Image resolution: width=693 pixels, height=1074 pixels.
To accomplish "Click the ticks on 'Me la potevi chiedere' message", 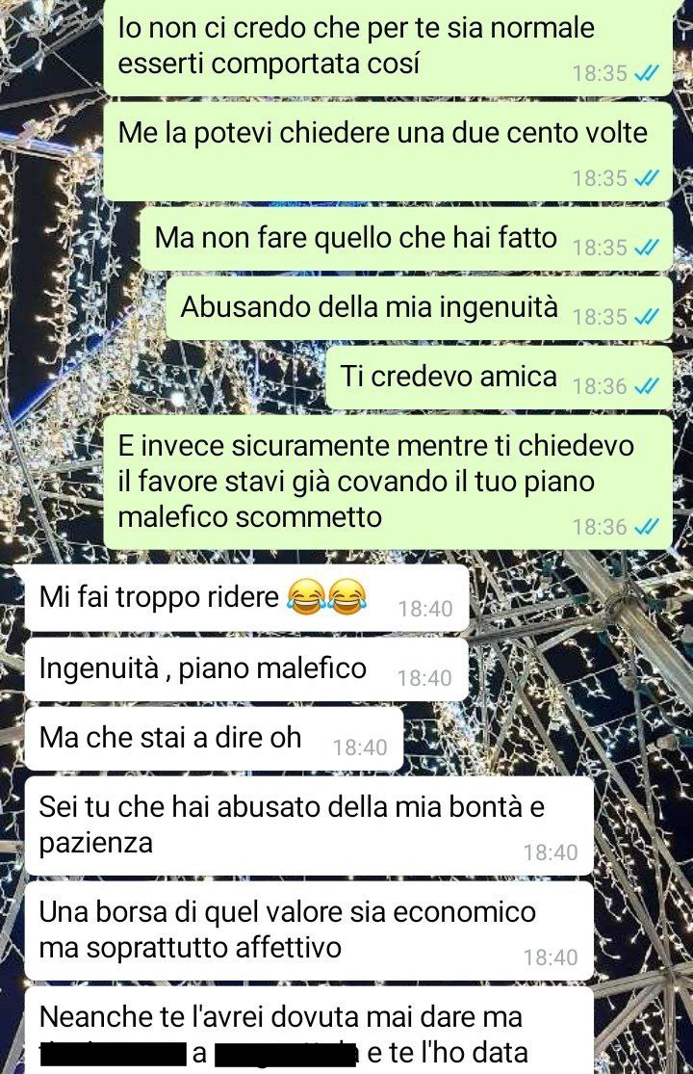I will tap(647, 178).
